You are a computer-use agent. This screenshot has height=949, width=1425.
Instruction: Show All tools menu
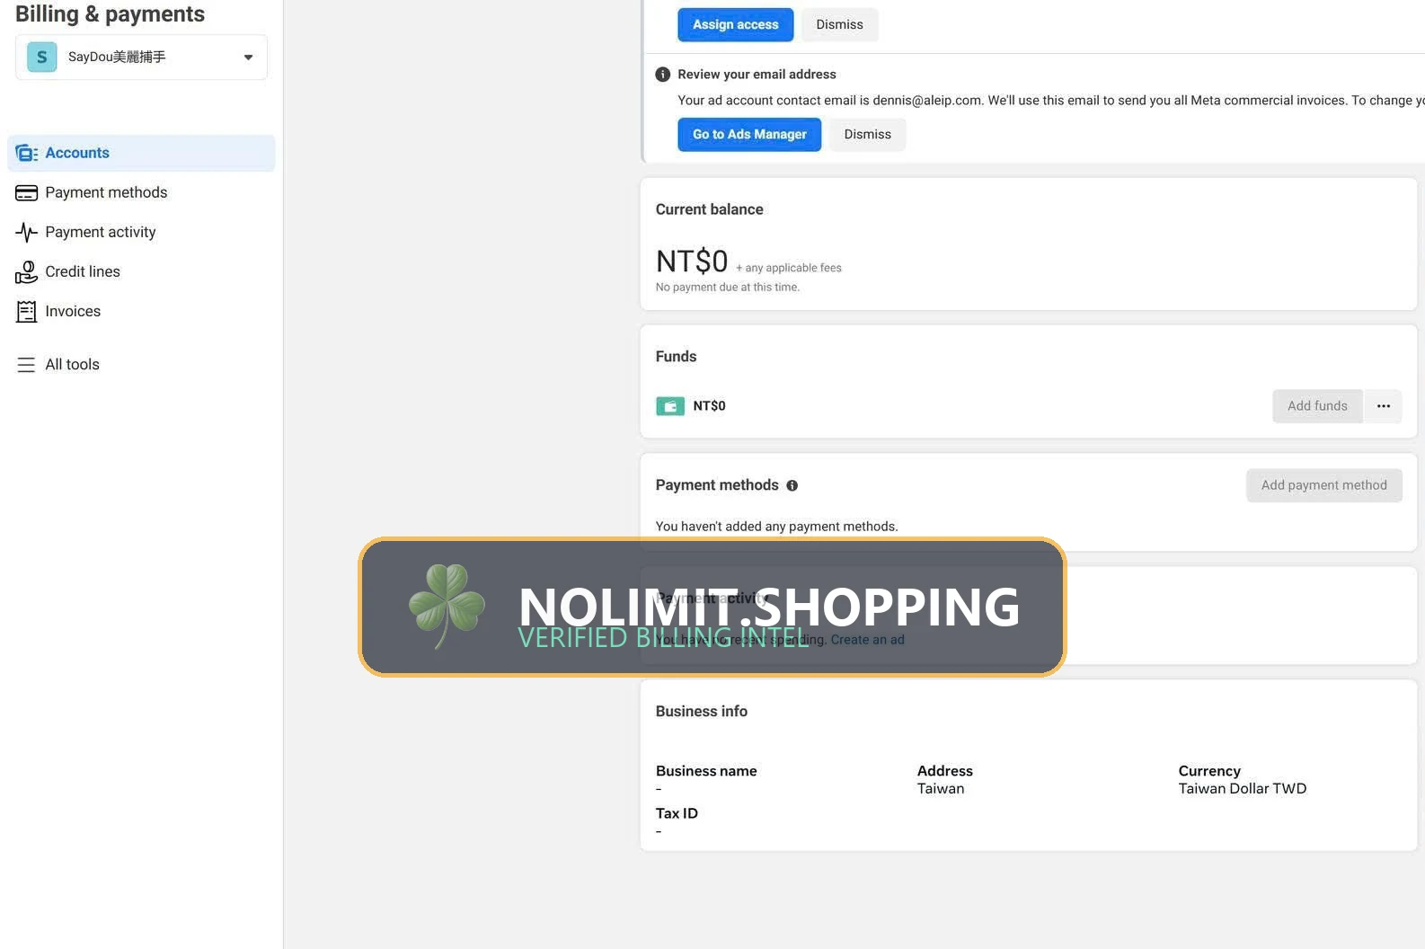pos(141,365)
